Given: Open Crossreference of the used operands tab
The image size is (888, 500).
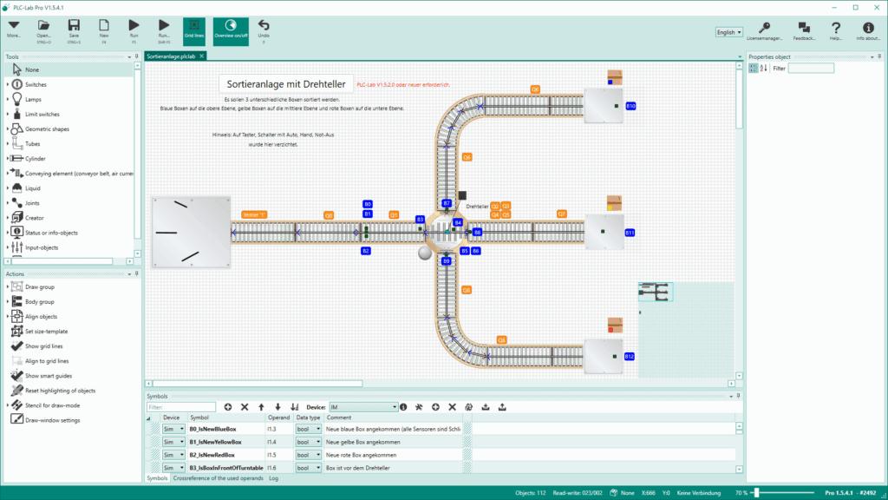Looking at the screenshot, I should tap(218, 478).
